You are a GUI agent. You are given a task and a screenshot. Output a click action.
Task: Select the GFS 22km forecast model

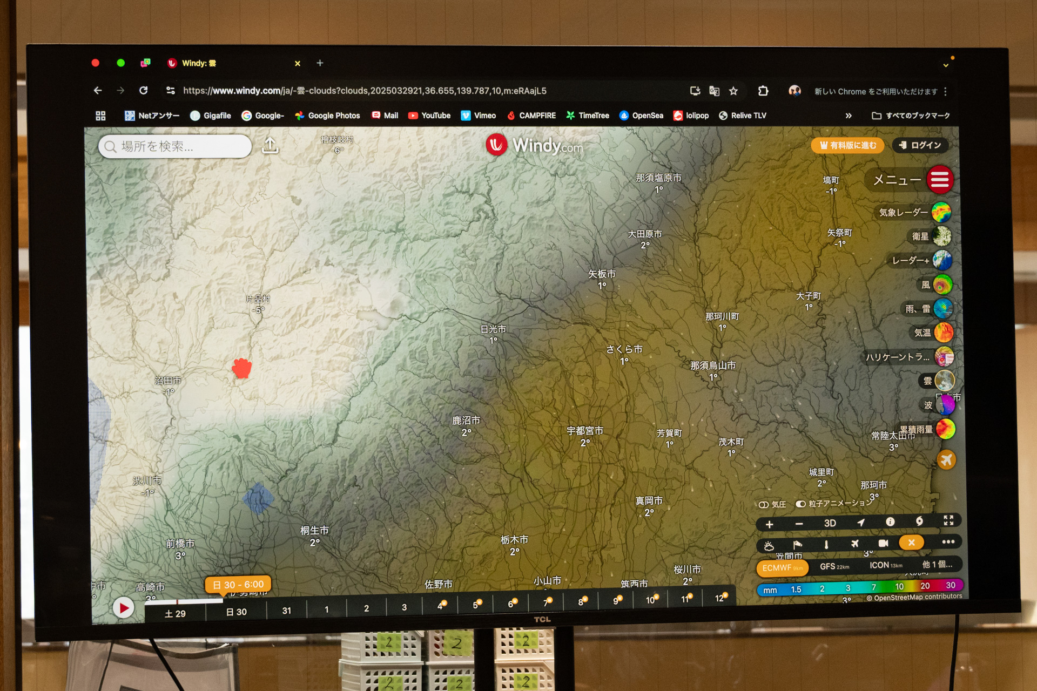(x=833, y=566)
